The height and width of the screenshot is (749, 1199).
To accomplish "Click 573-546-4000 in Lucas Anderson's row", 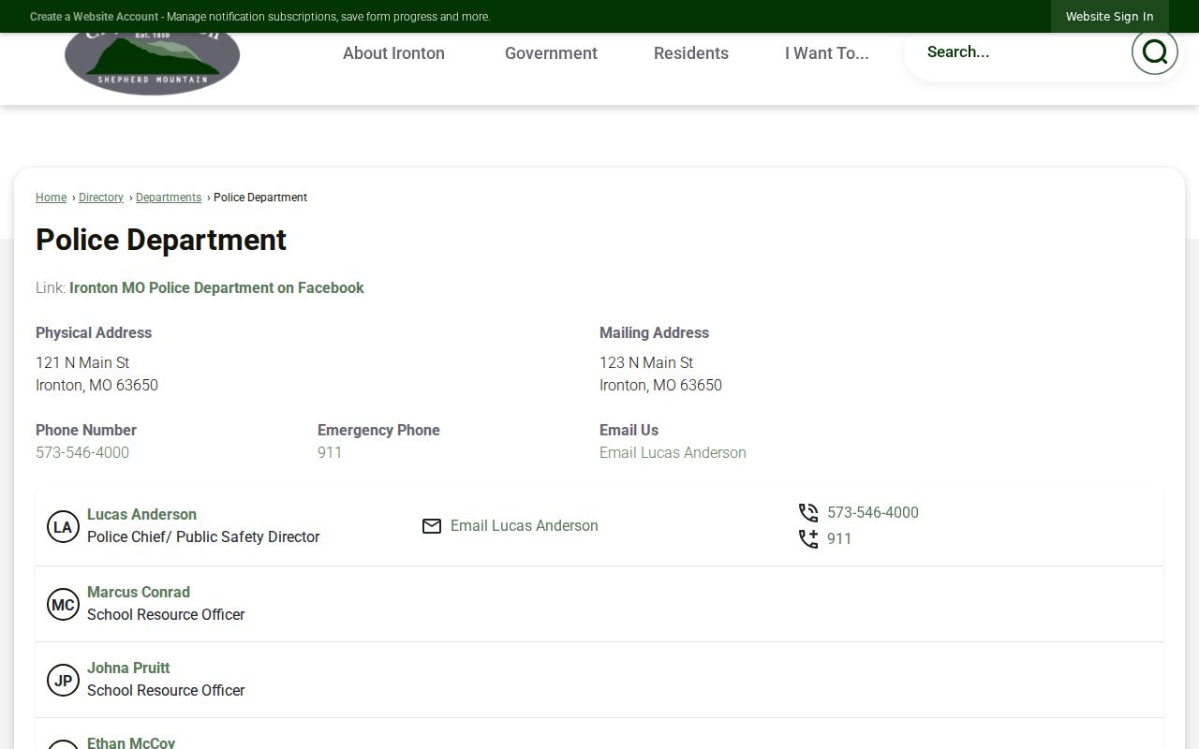I will tap(872, 513).
